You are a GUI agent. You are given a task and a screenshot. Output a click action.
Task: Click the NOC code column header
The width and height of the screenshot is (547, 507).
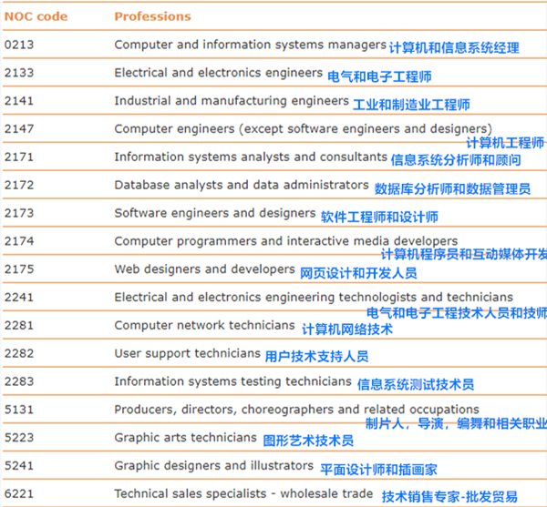click(x=35, y=16)
